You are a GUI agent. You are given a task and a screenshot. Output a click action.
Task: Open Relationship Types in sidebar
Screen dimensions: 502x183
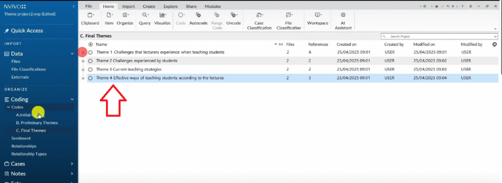tap(29, 154)
